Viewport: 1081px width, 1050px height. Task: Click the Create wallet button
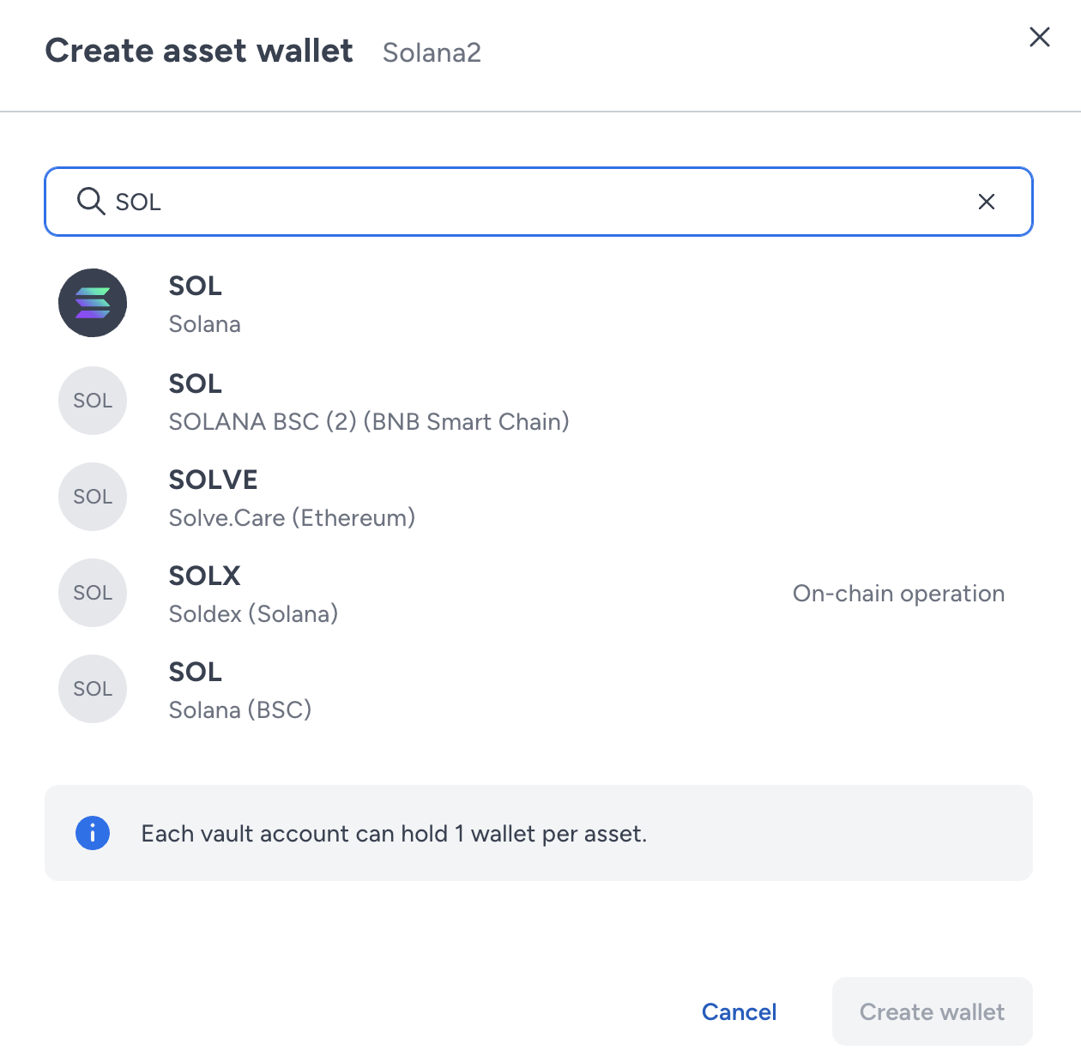click(933, 1011)
